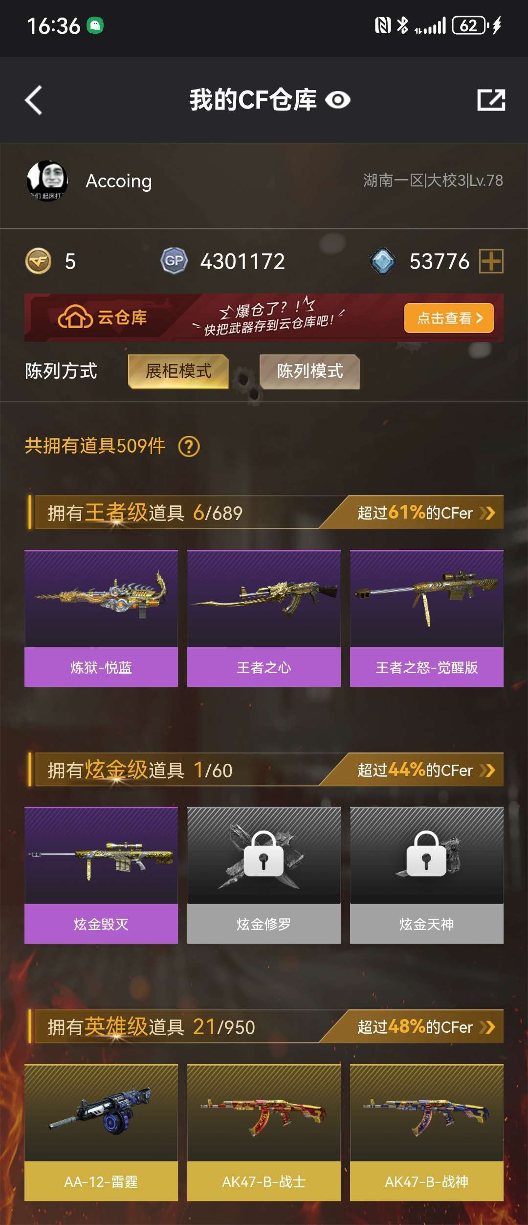Open the 王者之怒-觉醒版 weapon card

click(427, 618)
